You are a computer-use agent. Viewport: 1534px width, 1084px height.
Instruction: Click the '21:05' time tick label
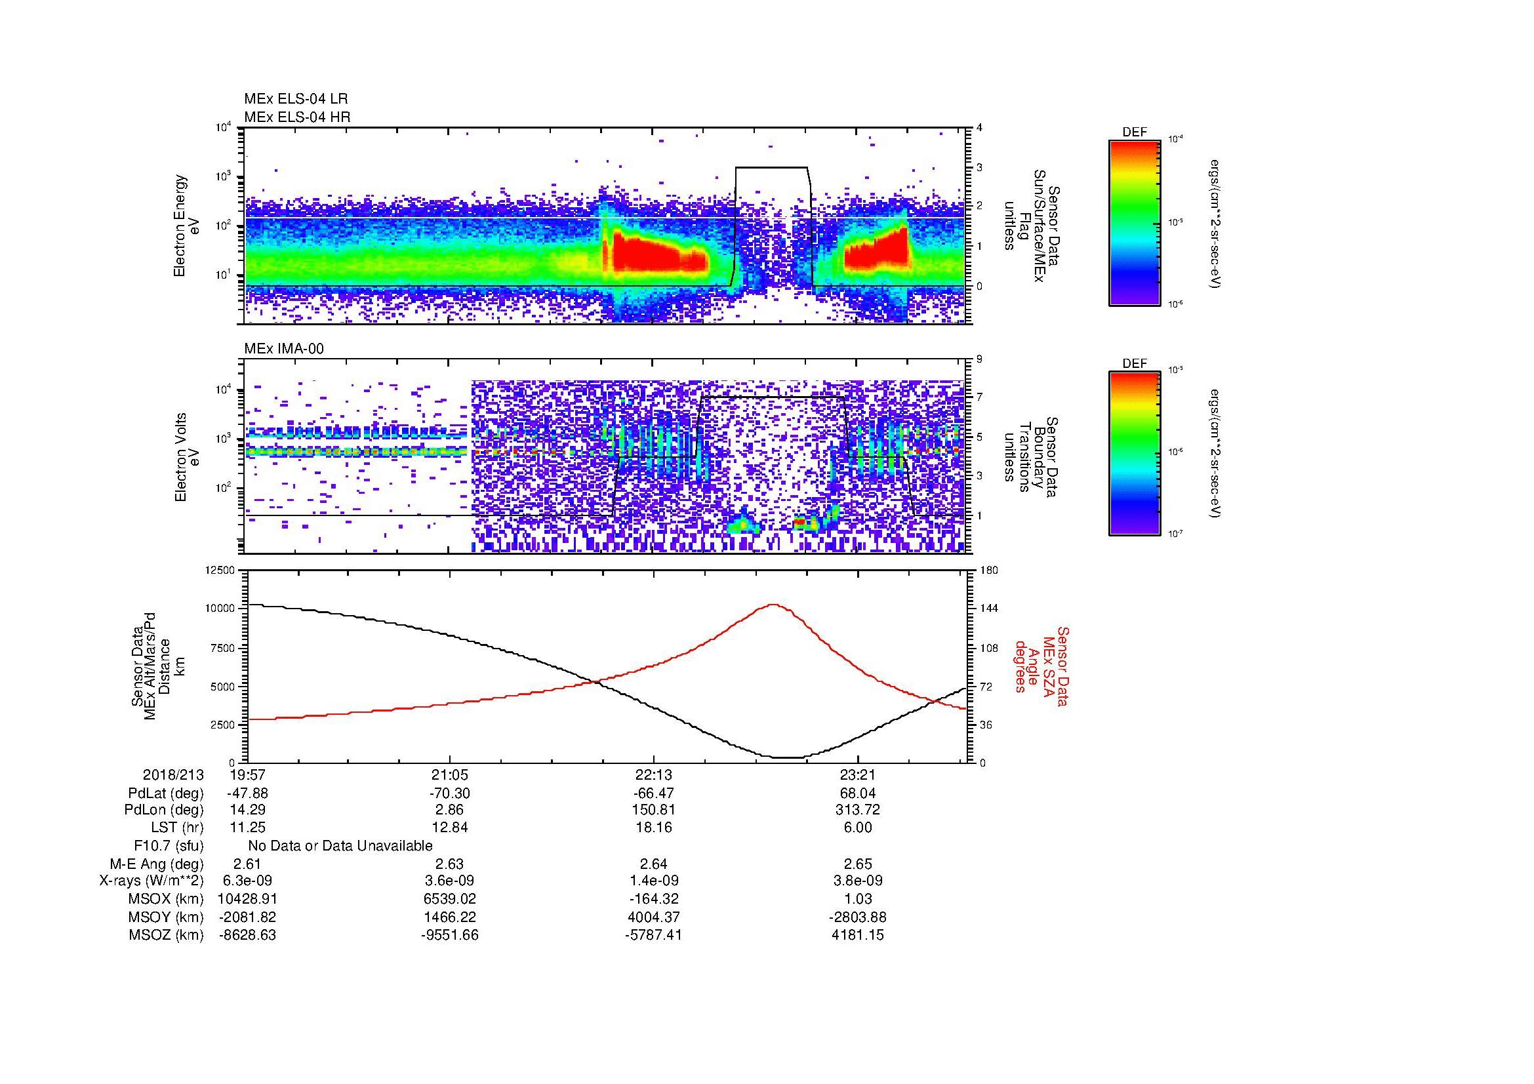click(451, 775)
